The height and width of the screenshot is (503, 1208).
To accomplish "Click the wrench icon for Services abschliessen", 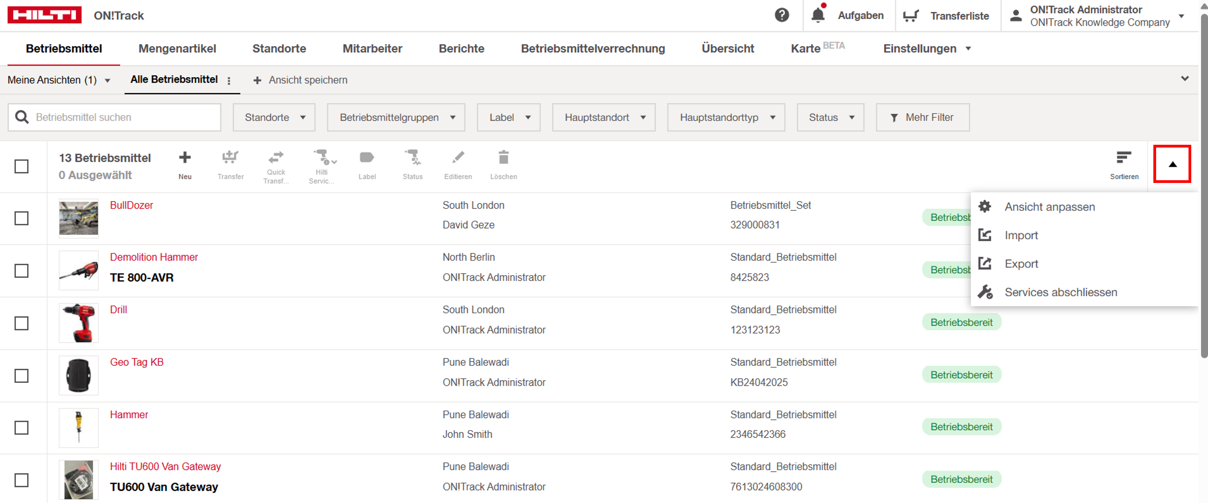I will pyautogui.click(x=985, y=292).
